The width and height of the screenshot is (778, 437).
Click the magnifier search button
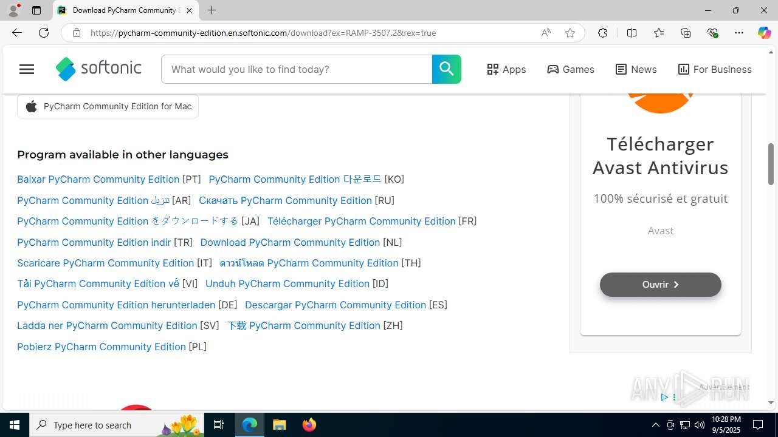point(447,69)
